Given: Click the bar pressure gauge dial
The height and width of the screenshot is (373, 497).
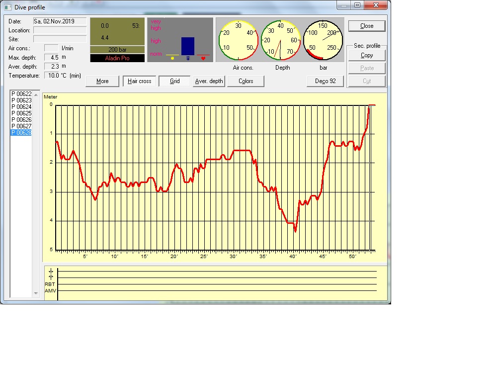Looking at the screenshot, I should pos(323,40).
